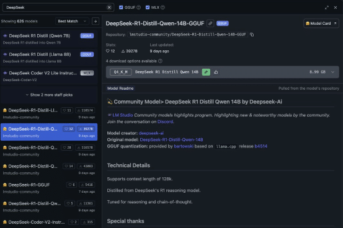Click 'Pulled from the model's repository' text
The image size is (343, 228).
(x=309, y=89)
